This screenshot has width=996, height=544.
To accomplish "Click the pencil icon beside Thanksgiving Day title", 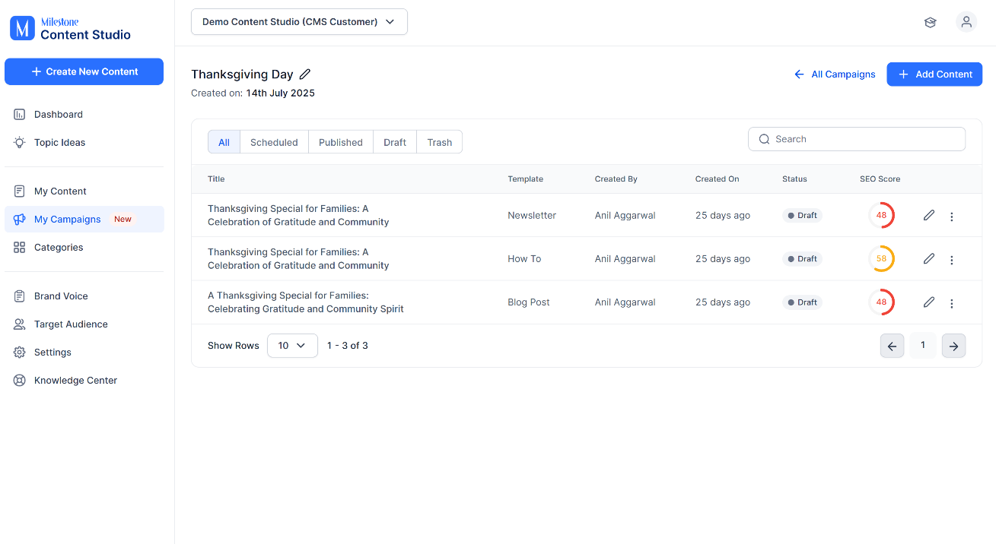I will (x=304, y=74).
